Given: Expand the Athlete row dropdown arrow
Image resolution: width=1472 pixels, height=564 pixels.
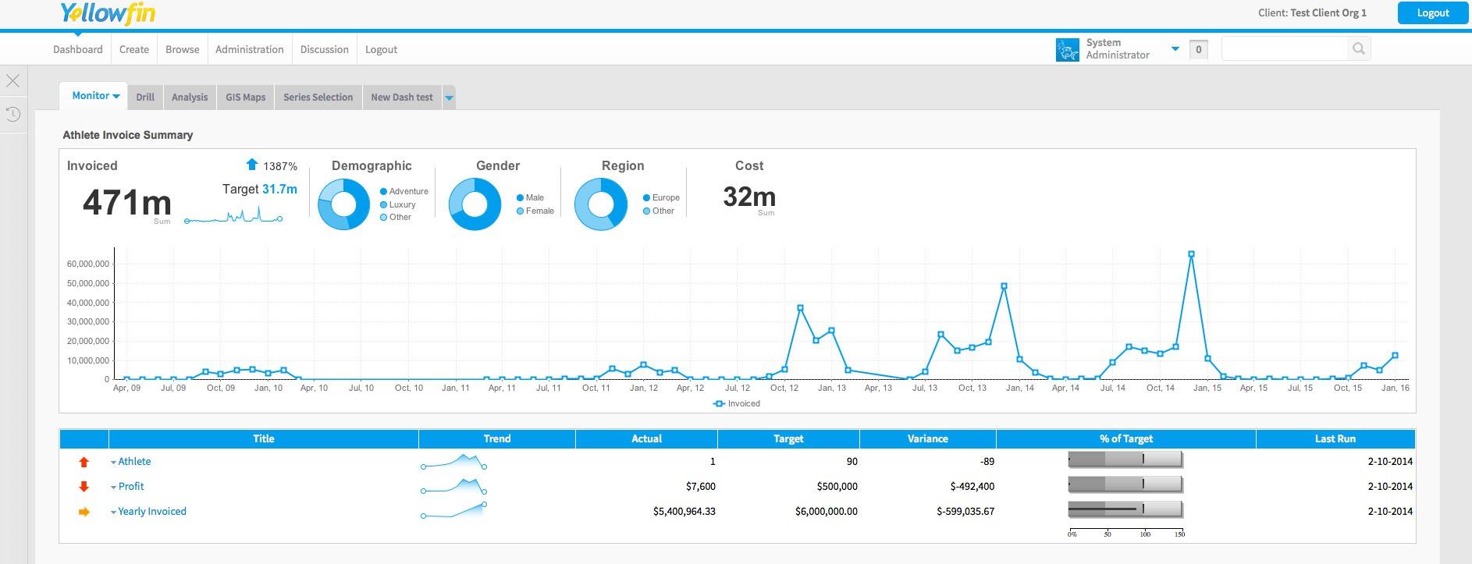Looking at the screenshot, I should pyautogui.click(x=113, y=463).
